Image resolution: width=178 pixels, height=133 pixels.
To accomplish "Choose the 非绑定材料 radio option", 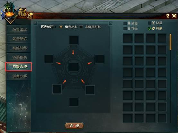I will coord(81,27).
